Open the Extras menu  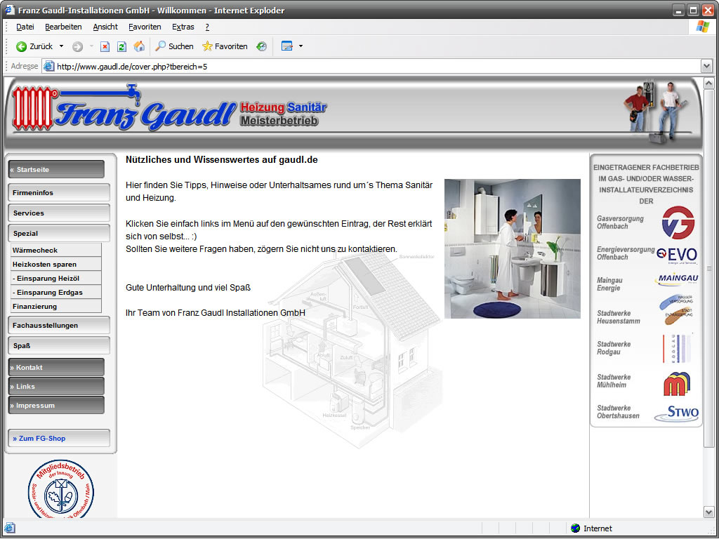click(x=183, y=27)
